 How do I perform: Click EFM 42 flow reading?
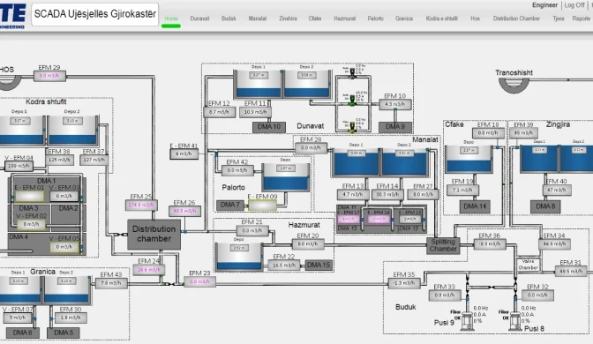coord(237,170)
